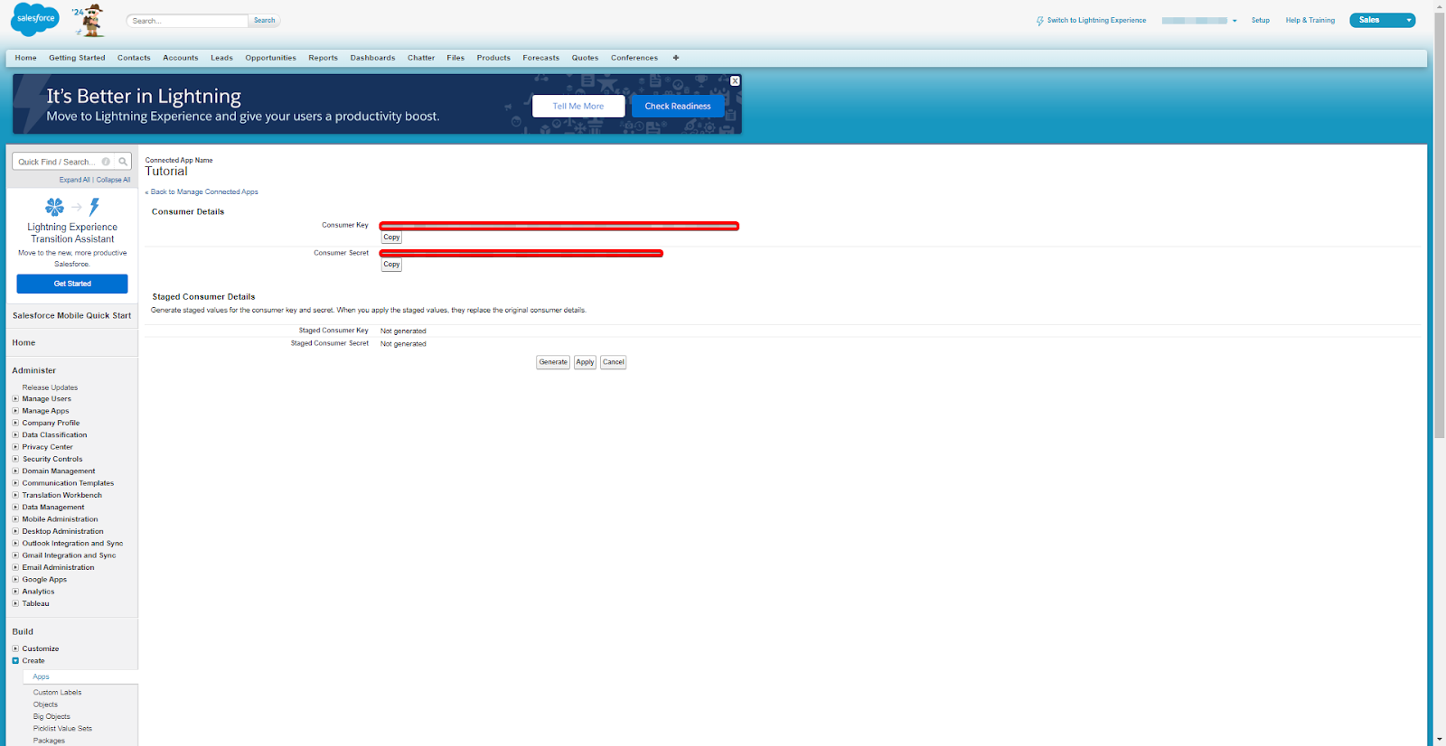Click Salesforce Mobile Quick Start
Image resolution: width=1446 pixels, height=746 pixels.
click(71, 315)
